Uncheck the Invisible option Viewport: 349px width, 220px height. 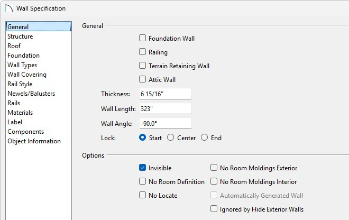coord(142,168)
